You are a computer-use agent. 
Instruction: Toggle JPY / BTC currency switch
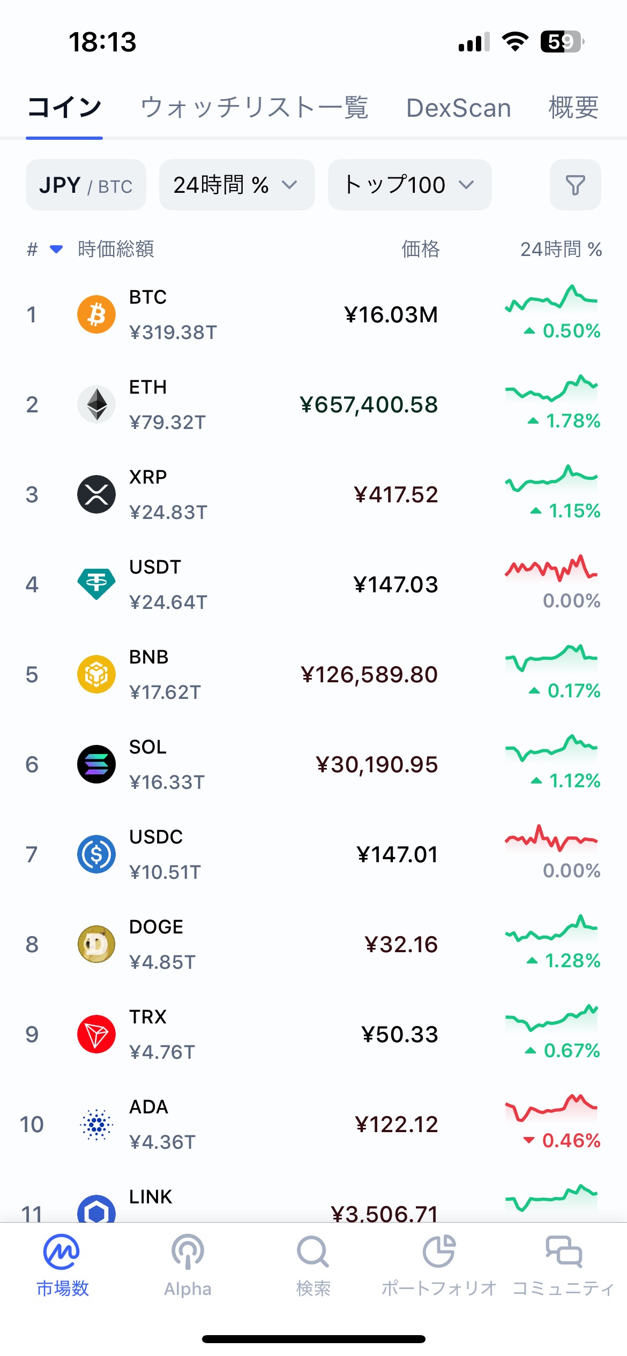(x=86, y=185)
